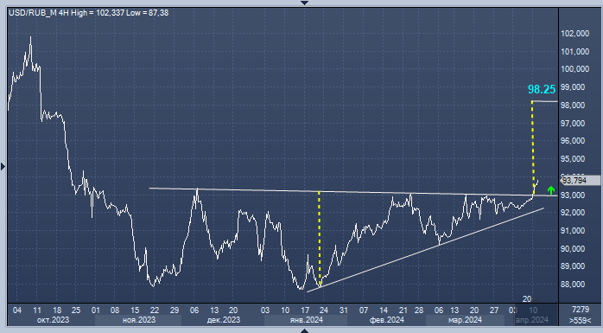Click the 93,000 price axis label
603x333 pixels.
[x=573, y=195]
